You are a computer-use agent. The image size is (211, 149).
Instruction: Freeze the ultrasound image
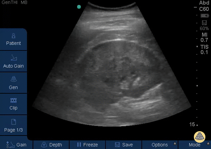(x=87, y=145)
